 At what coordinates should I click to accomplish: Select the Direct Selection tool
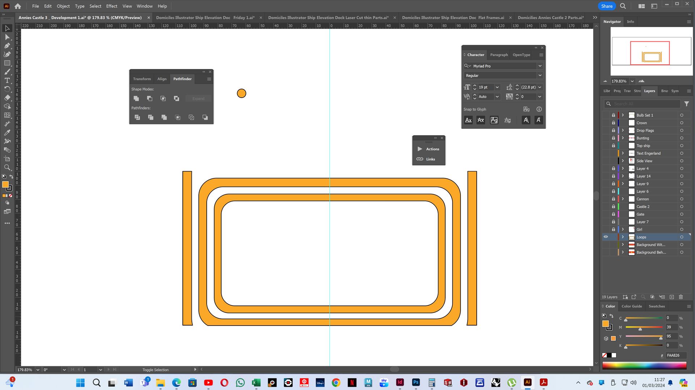(7, 37)
